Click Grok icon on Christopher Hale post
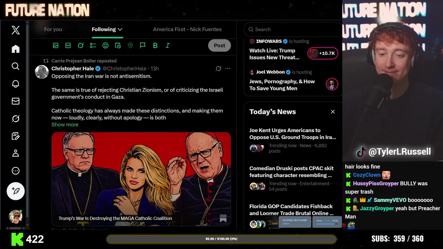The height and width of the screenshot is (249, 443). (x=218, y=68)
